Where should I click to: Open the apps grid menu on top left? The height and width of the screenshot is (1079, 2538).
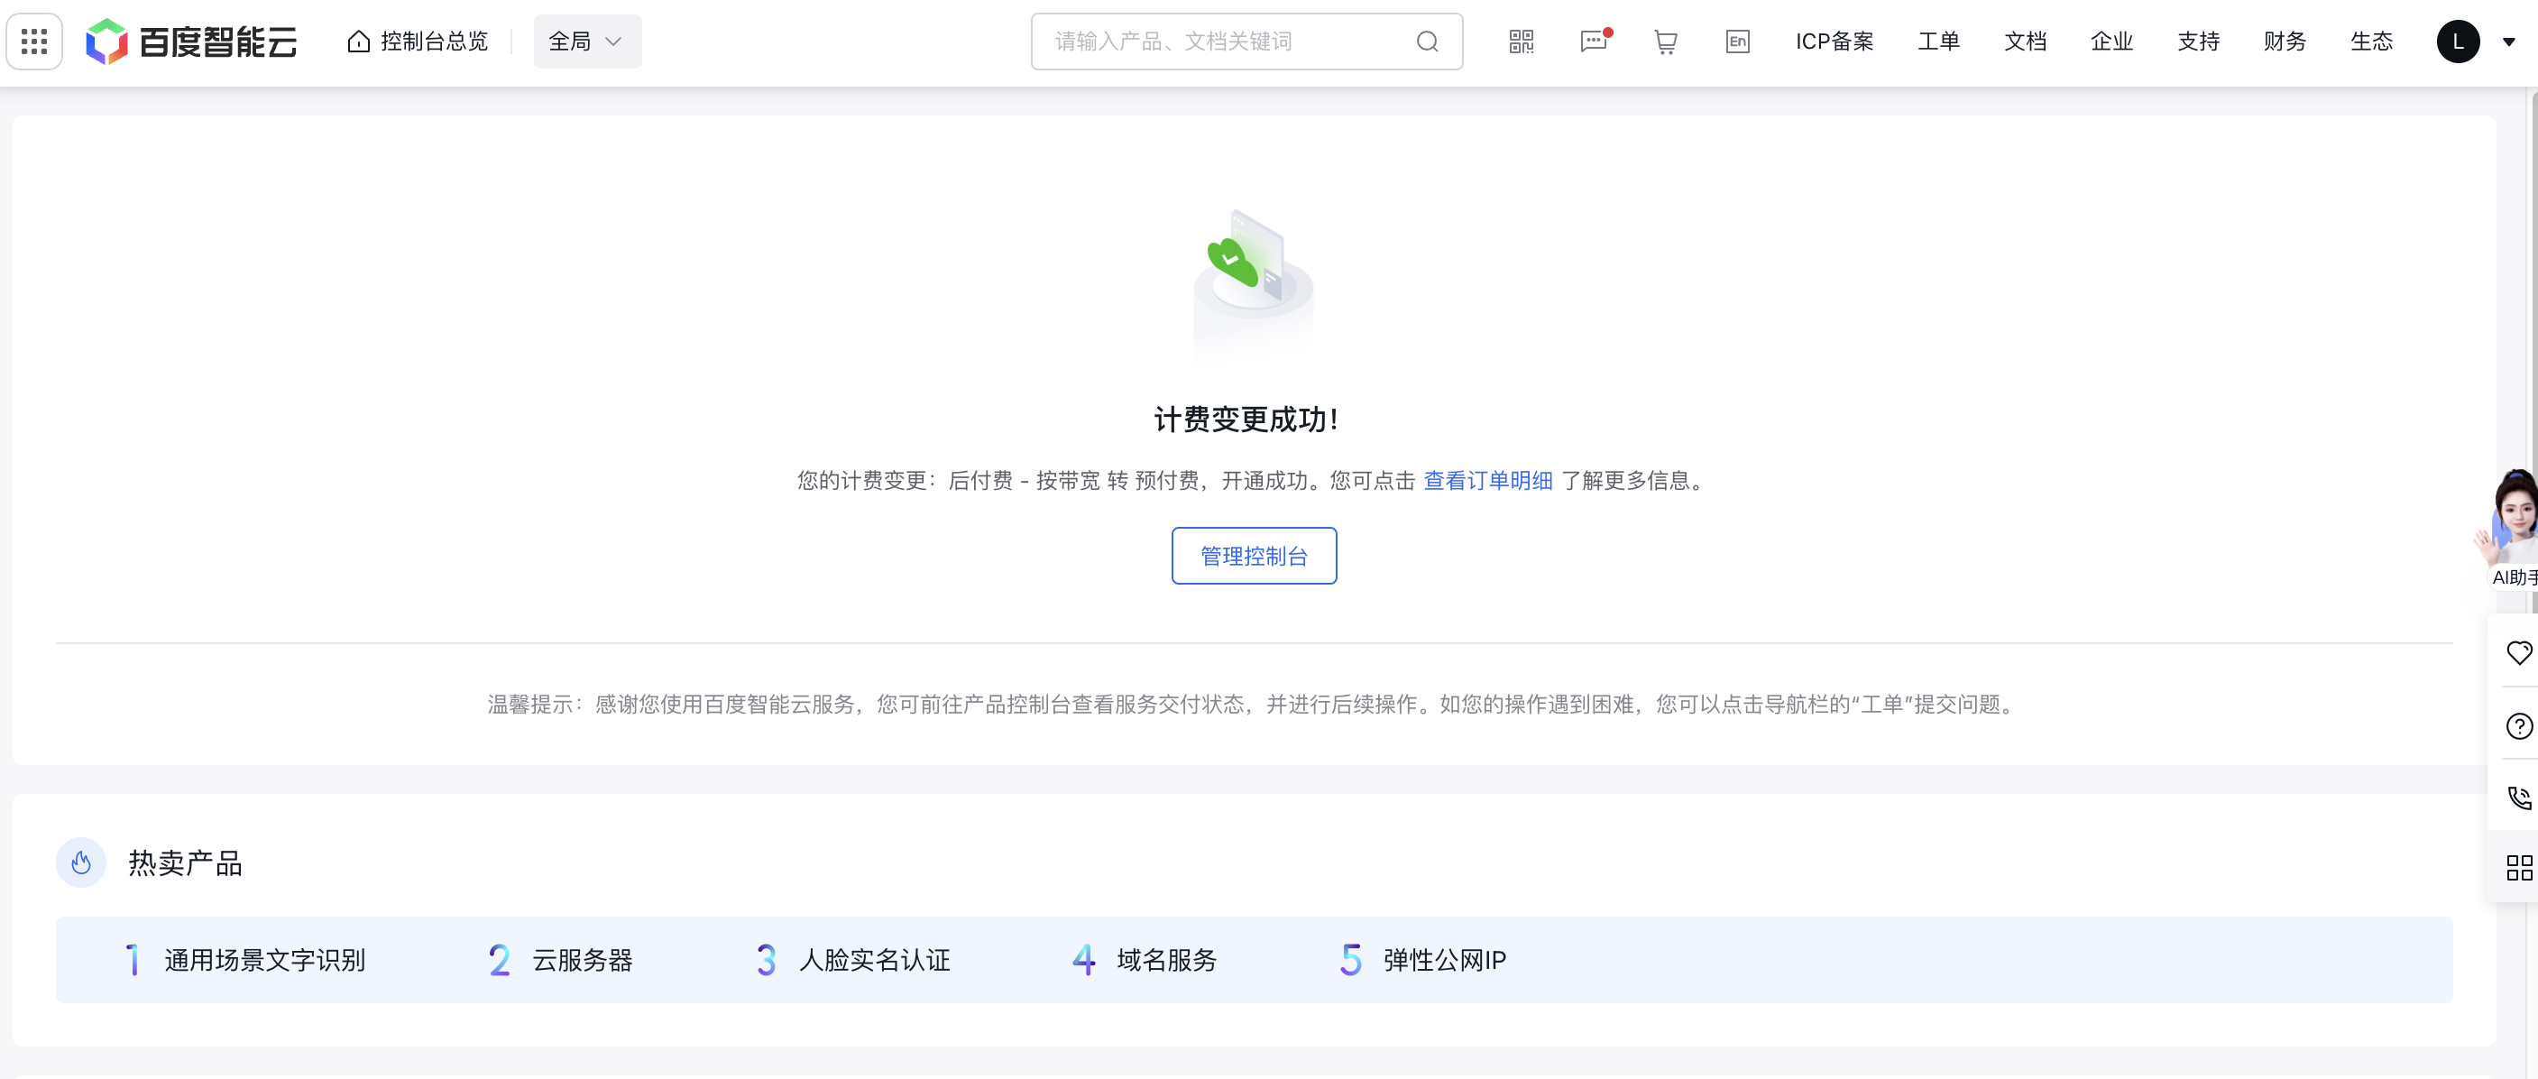pos(33,41)
